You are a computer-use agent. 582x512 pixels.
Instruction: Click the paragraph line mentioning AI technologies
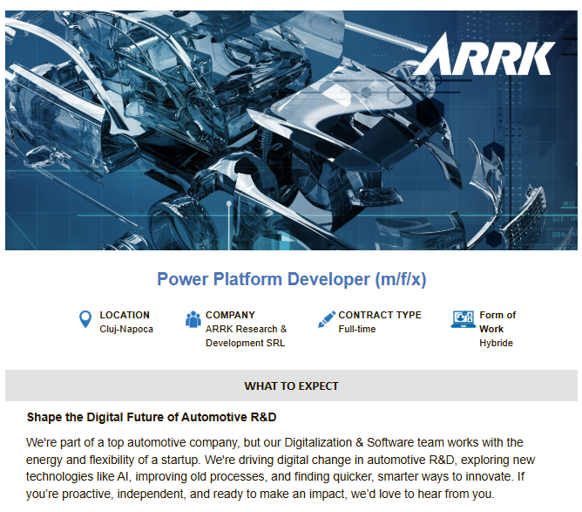click(281, 477)
